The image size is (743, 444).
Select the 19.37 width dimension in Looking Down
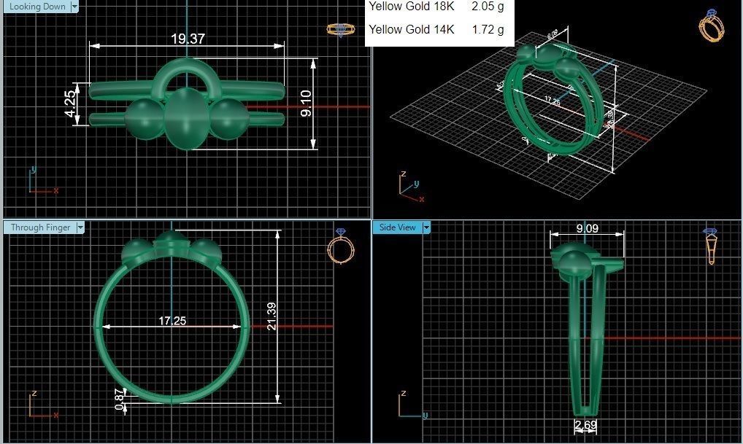tap(188, 39)
